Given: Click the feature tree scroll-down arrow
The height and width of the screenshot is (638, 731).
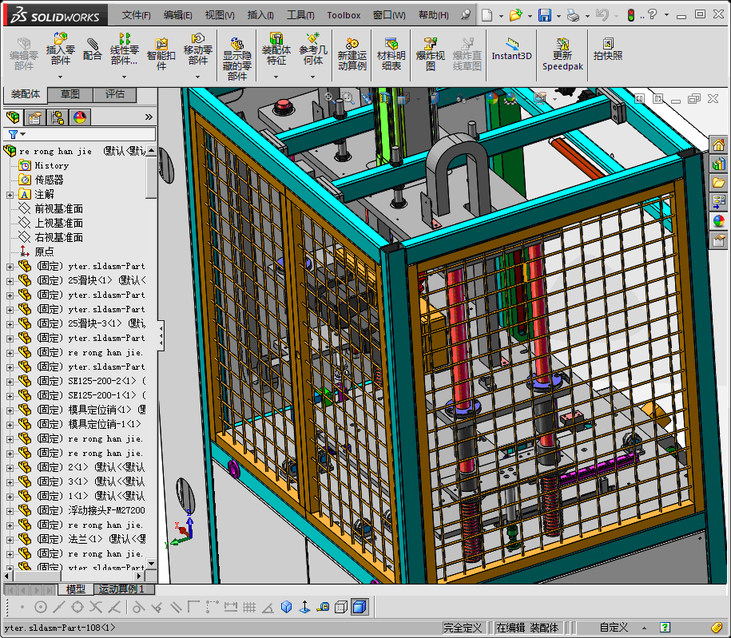Looking at the screenshot, I should tap(151, 564).
